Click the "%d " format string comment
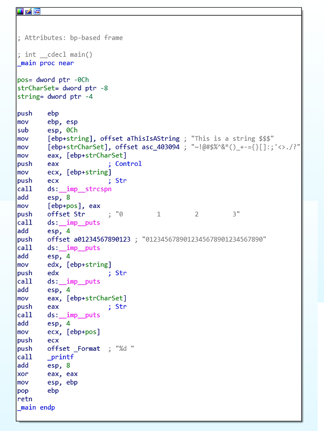 click(125, 348)
